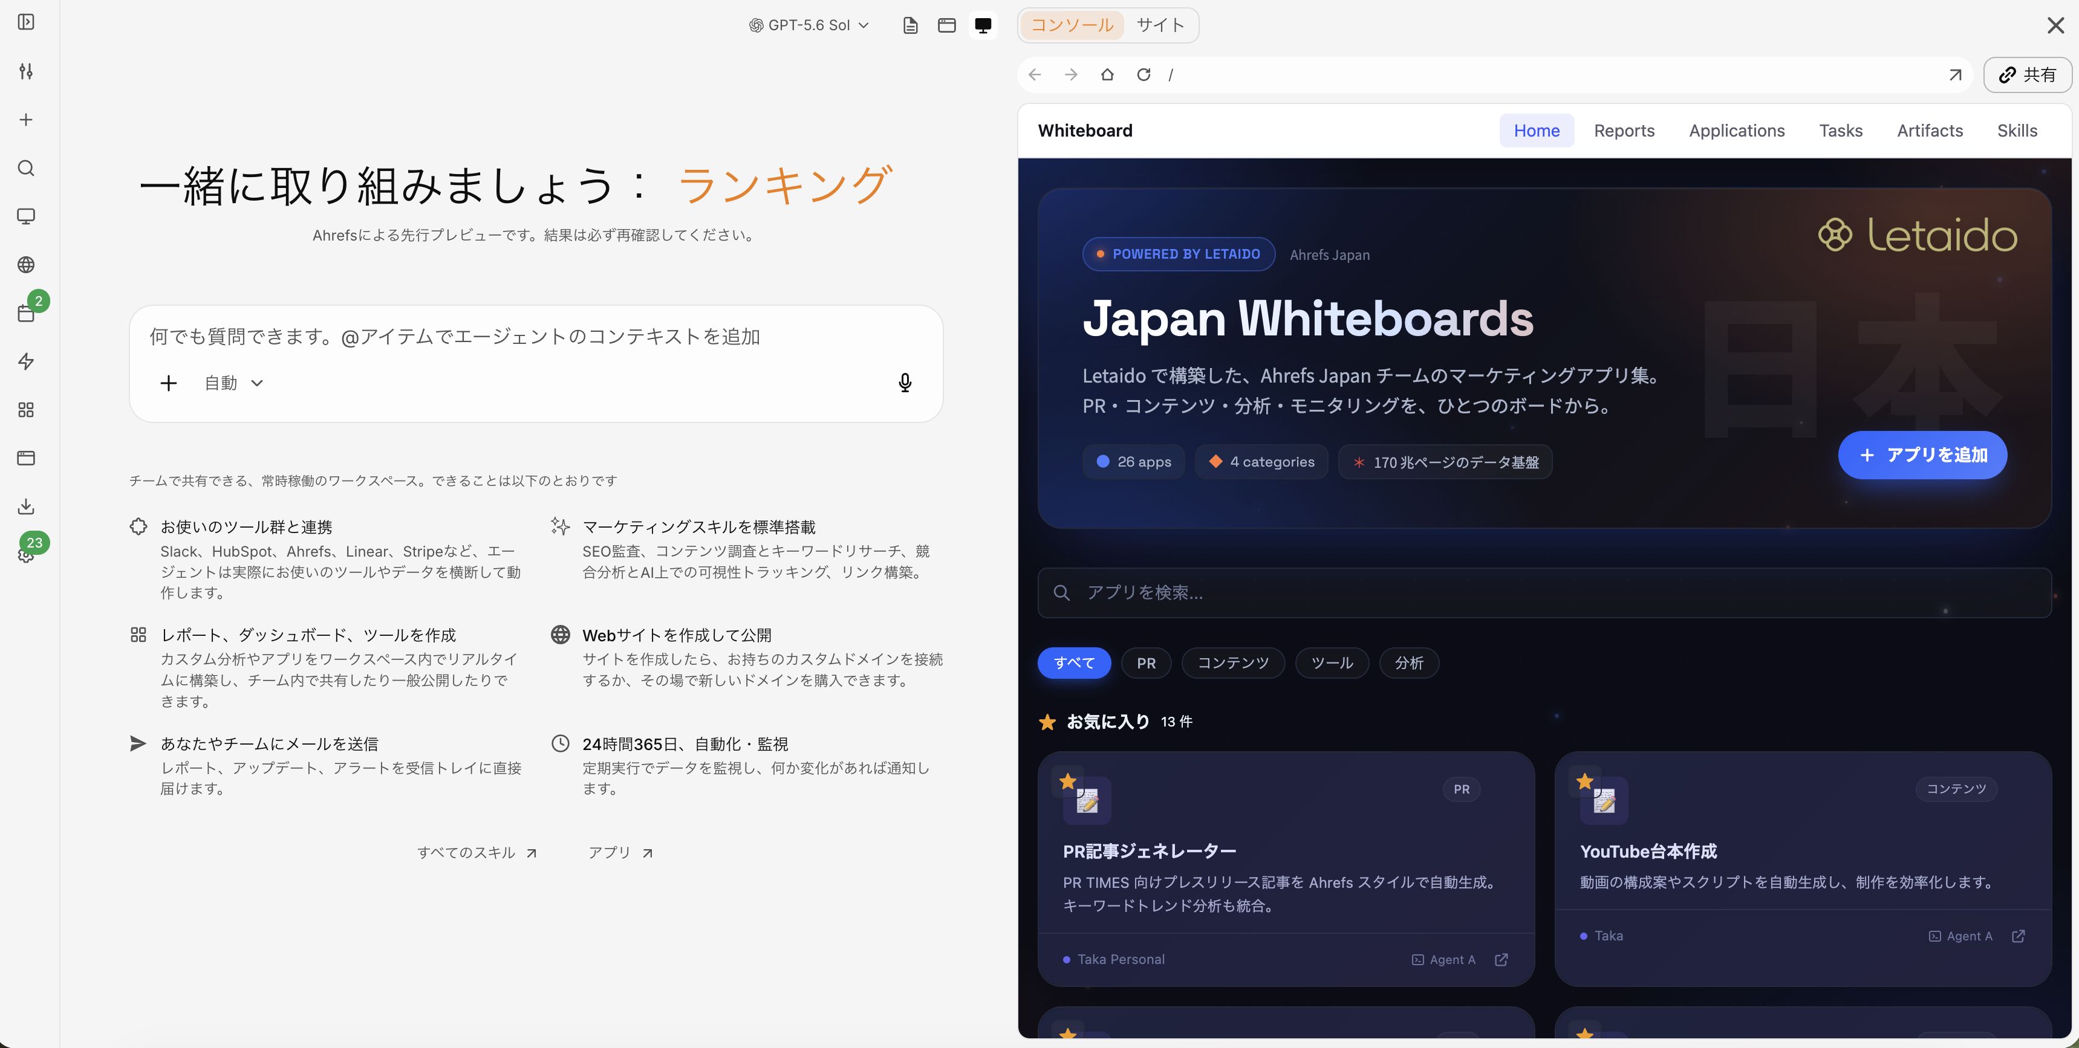The width and height of the screenshot is (2079, 1048).
Task: Open the すべてのスキル link
Action: tap(477, 853)
